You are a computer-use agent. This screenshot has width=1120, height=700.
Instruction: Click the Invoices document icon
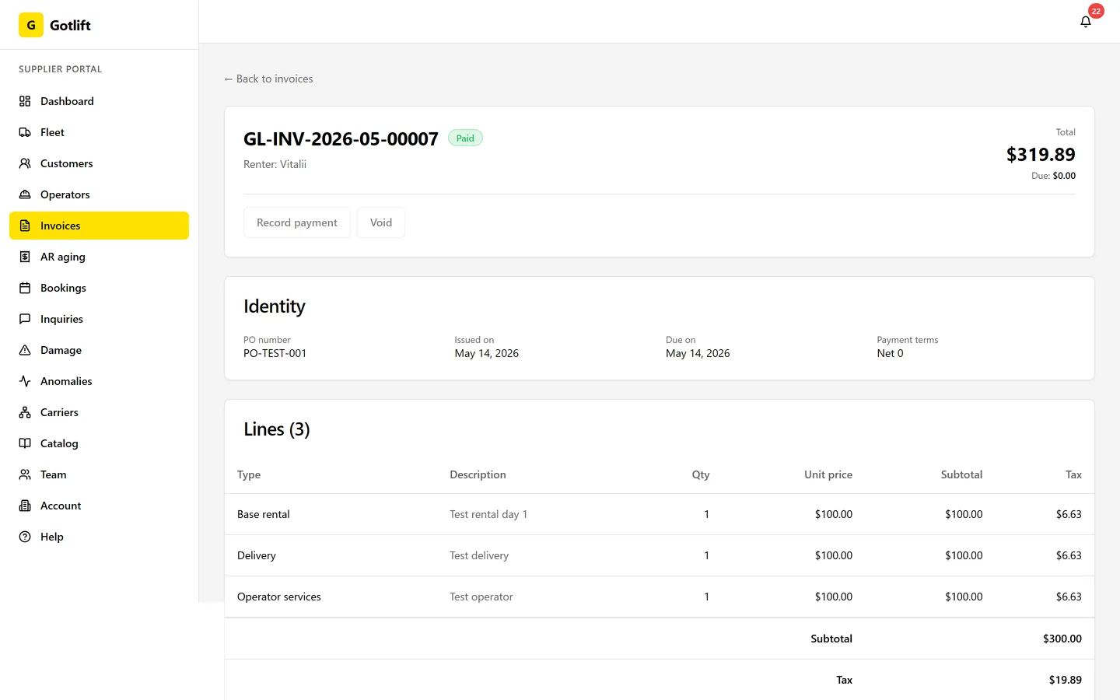(x=25, y=226)
